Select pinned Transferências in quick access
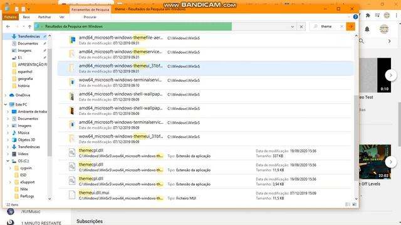Image resolution: width=401 pixels, height=225 pixels. coord(29,36)
